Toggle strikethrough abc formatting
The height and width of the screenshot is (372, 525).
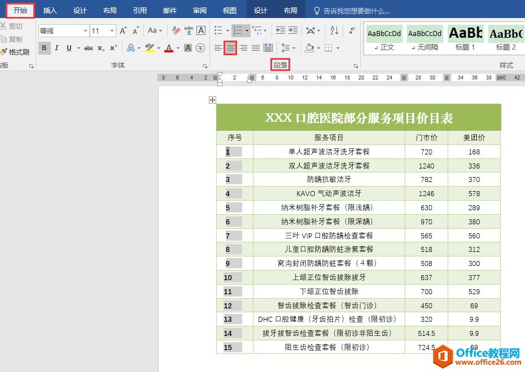point(89,48)
